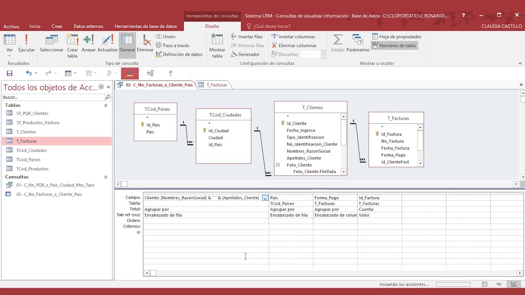Open the Parámetros dialog
Image resolution: width=525 pixels, height=295 pixels.
[358, 44]
